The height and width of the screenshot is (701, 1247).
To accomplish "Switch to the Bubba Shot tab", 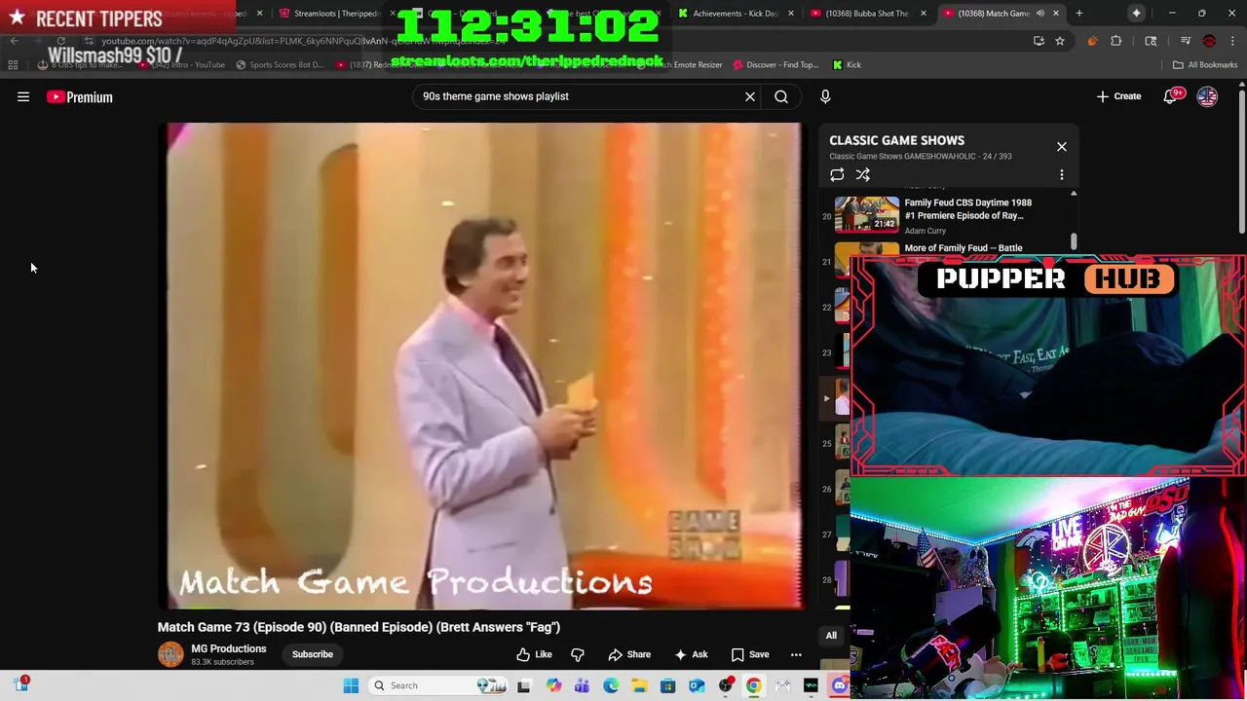I will [x=865, y=14].
